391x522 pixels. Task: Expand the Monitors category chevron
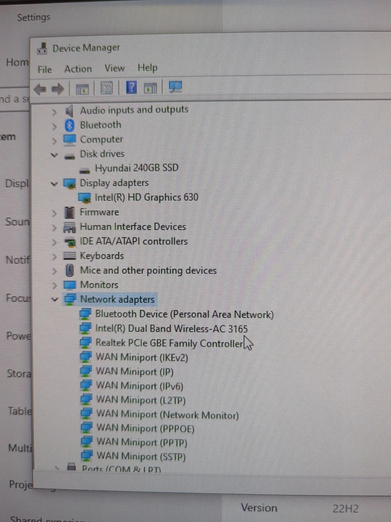[x=54, y=285]
